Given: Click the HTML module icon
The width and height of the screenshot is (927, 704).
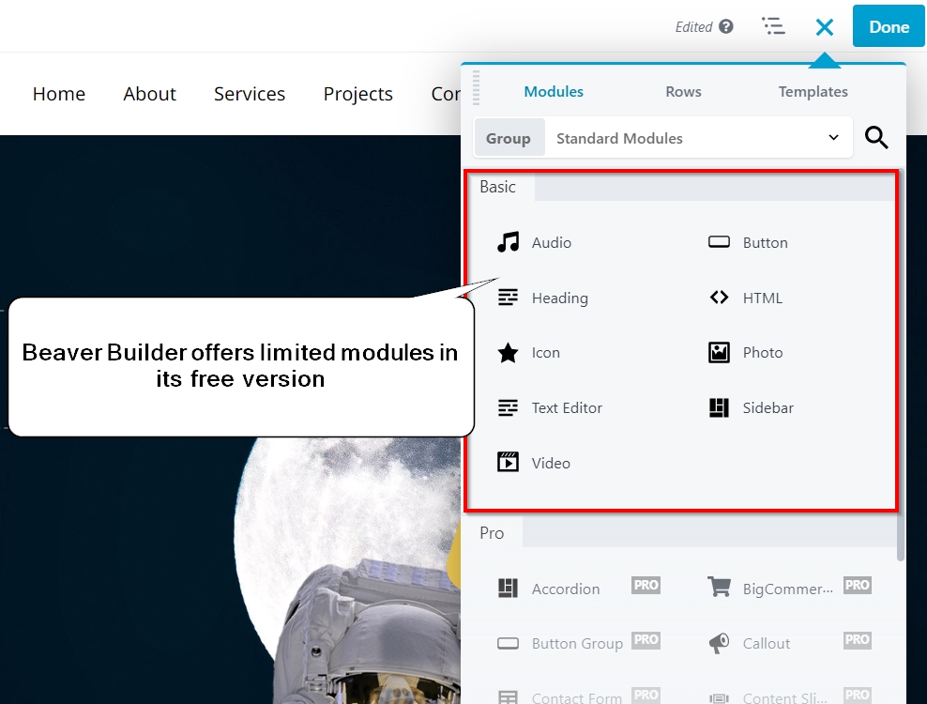Looking at the screenshot, I should (719, 298).
